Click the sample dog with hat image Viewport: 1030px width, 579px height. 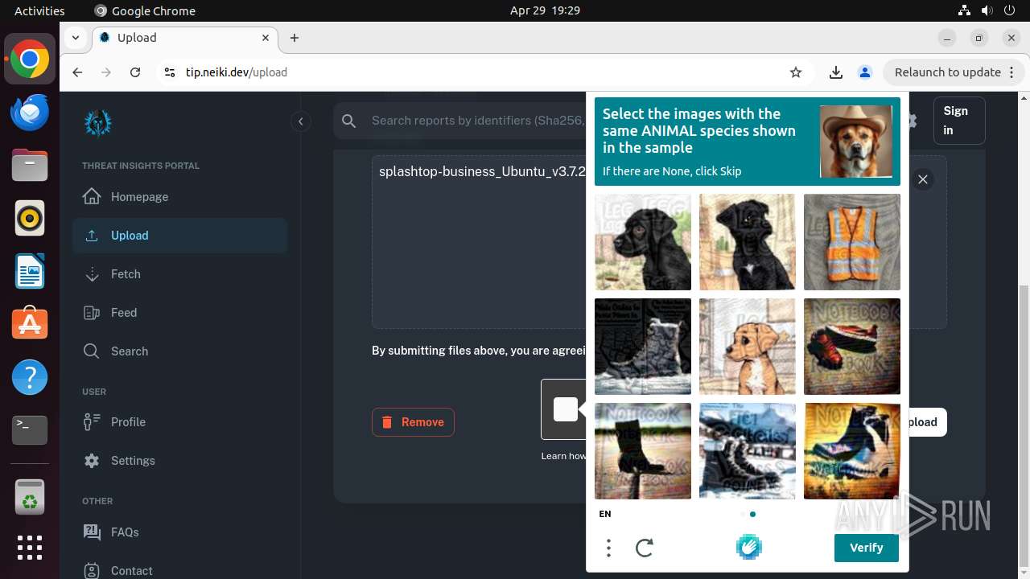pos(856,142)
